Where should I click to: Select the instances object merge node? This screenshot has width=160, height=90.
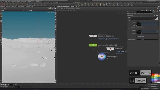110,49
